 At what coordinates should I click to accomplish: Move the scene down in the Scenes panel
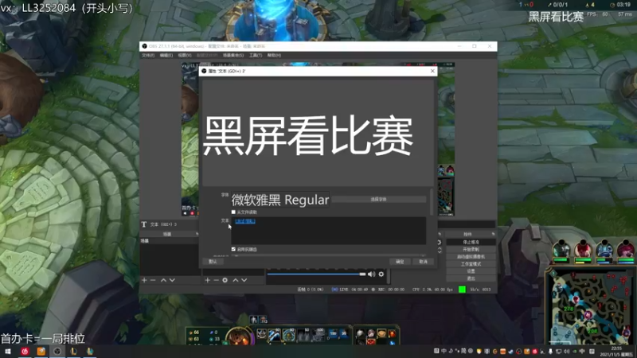pyautogui.click(x=172, y=280)
